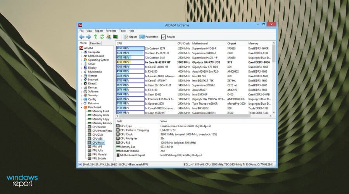This screenshot has height=194, width=349.
Task: Expand the Server tree node
Action: tap(81, 64)
